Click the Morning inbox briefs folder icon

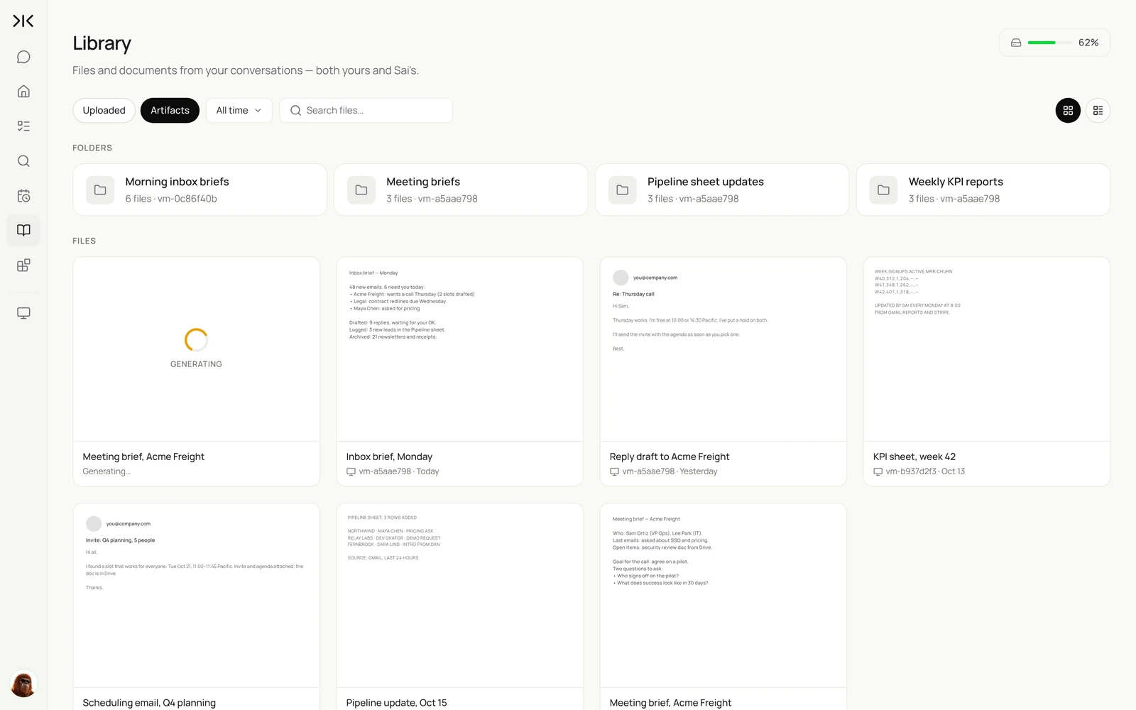pyautogui.click(x=100, y=190)
